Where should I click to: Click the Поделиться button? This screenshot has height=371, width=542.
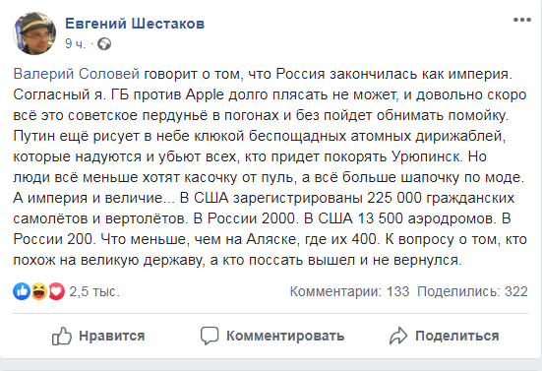445,336
